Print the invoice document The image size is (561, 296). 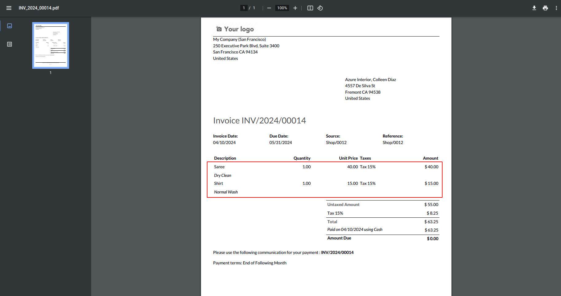(x=545, y=8)
